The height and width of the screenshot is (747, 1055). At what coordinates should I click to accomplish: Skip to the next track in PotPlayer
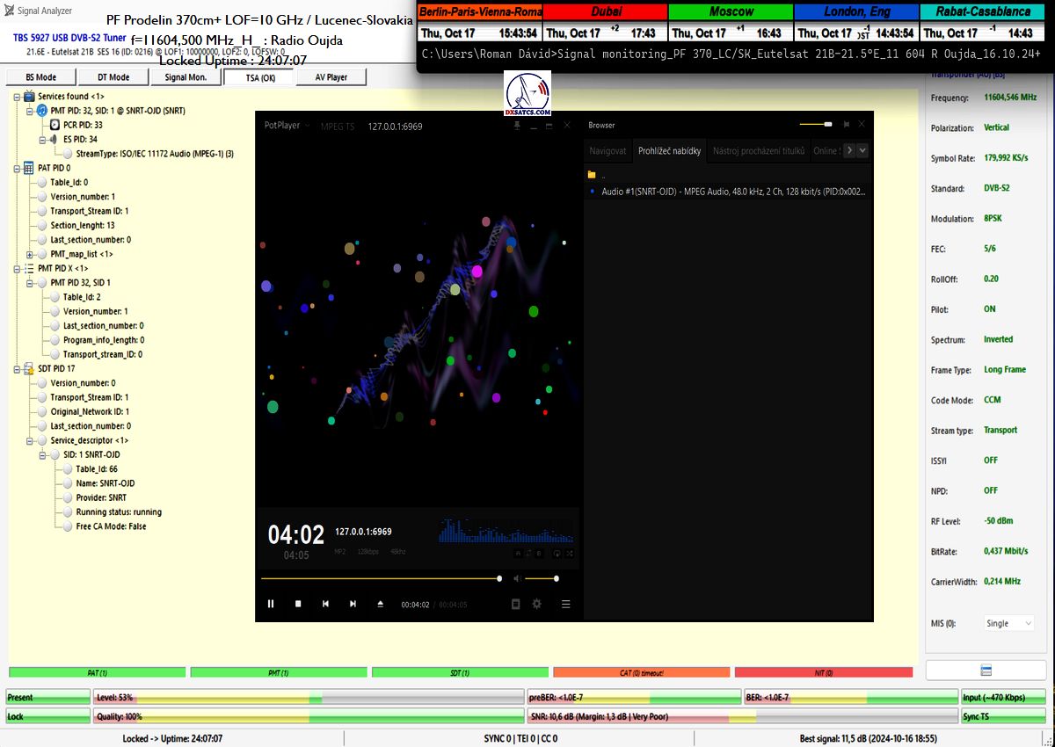click(353, 604)
